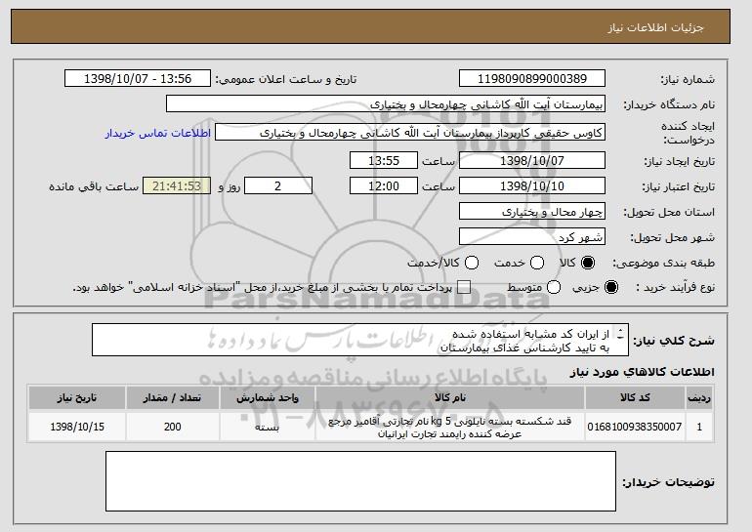Viewport: 752px width, 532px height.
Task: Click the قند شکسته product name cell
Action: 450,427
